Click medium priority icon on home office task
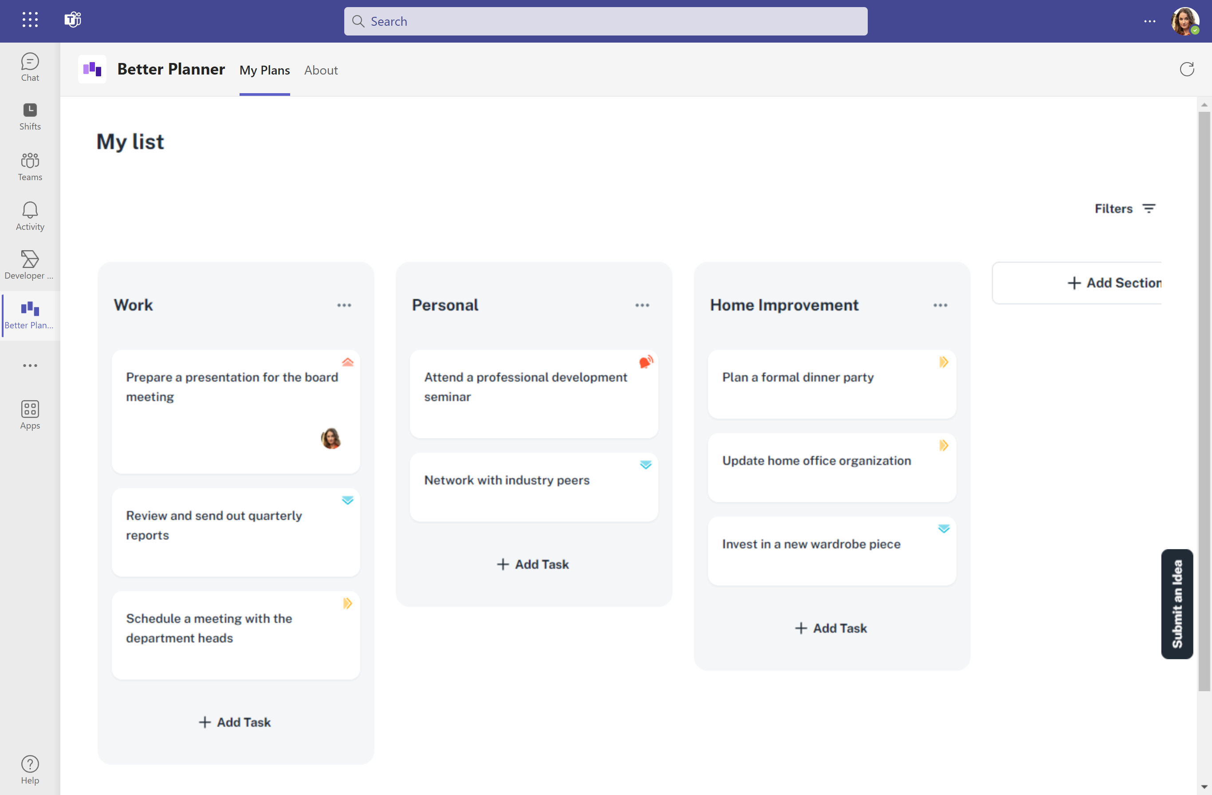This screenshot has width=1212, height=795. click(x=944, y=445)
